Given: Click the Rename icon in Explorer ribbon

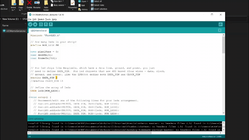Looking at the screenshot, I should tap(37, 3).
